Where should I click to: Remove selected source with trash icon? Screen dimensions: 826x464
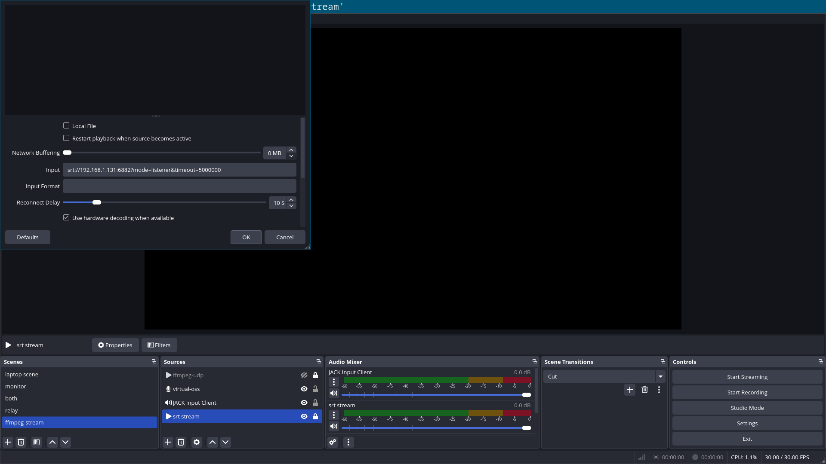point(181,442)
